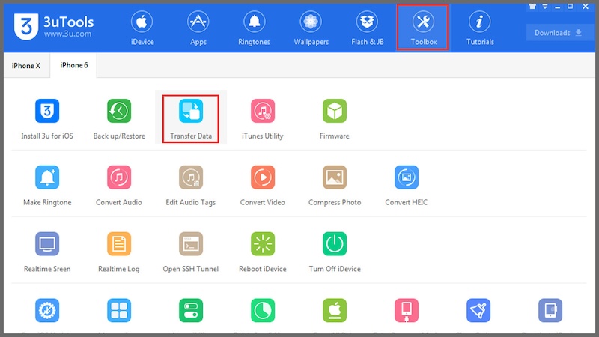
Task: Maximize the 3uTools window
Action: point(571,6)
